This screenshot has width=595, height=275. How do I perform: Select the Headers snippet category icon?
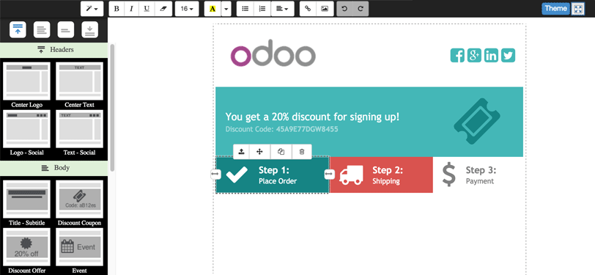18,30
